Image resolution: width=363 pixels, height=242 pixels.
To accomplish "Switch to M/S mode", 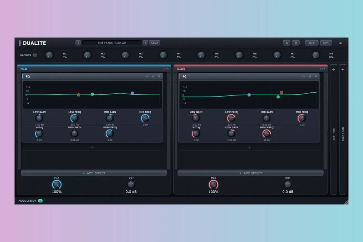I will tap(326, 43).
